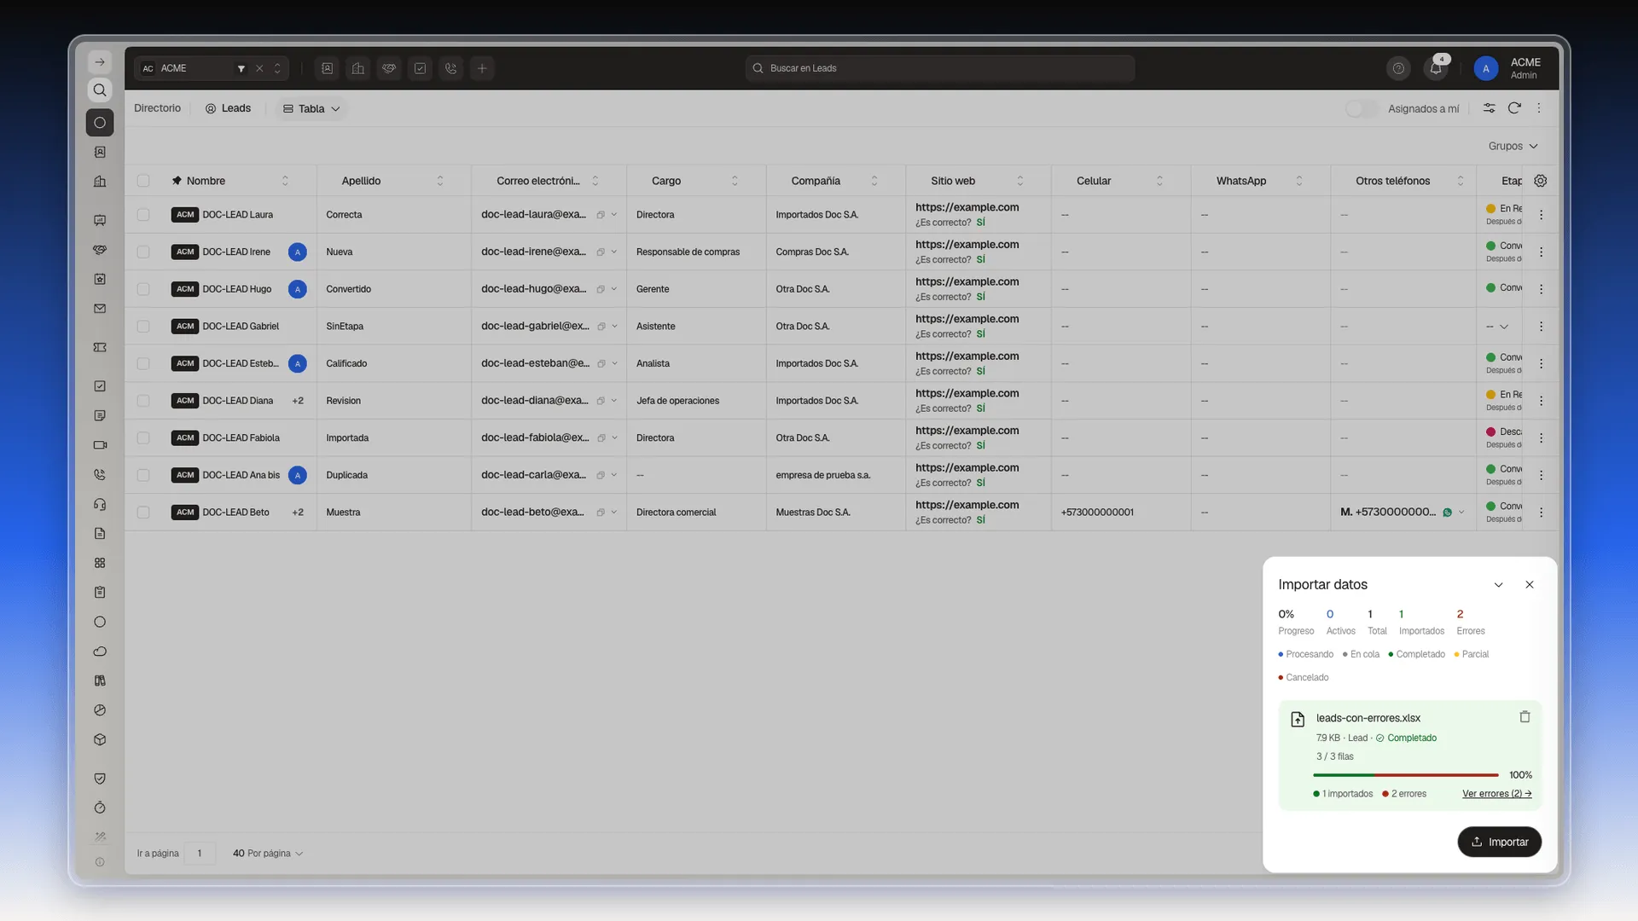Open the 40 Por página dropdown

pyautogui.click(x=268, y=854)
